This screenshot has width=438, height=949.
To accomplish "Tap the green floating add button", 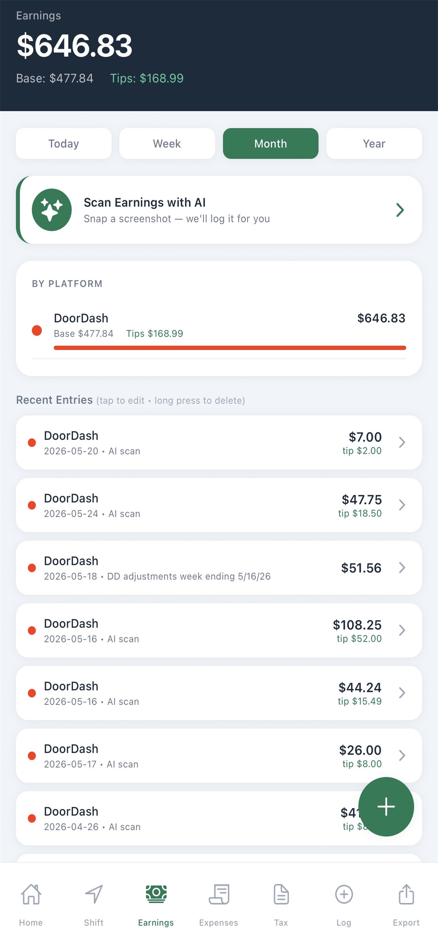I will tap(386, 807).
